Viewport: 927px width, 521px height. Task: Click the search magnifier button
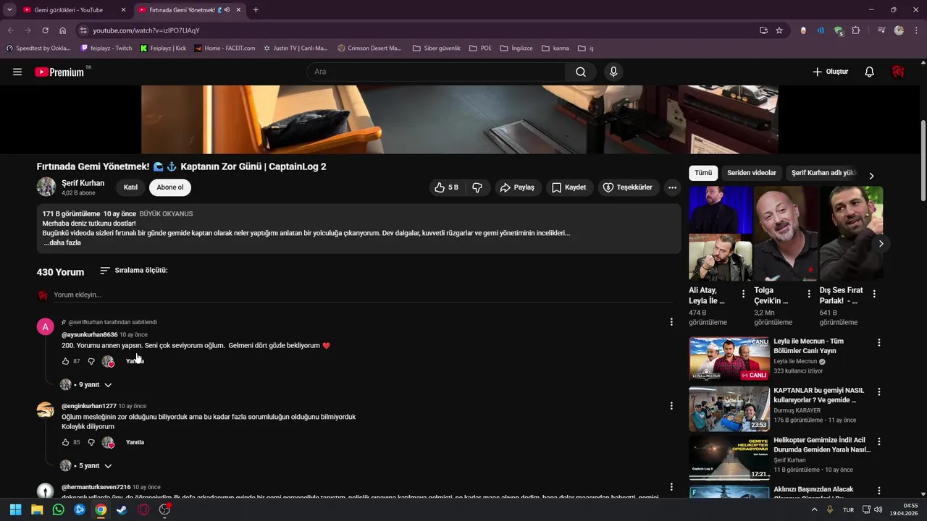coord(581,72)
